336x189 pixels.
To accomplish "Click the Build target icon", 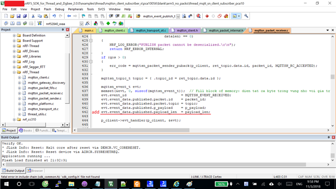I will (13, 23).
